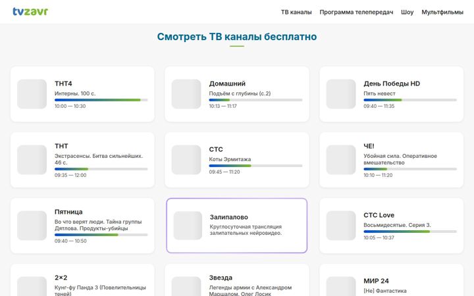Select 'Восьмидесятые. Серия 3.' program text
This screenshot has width=474, height=296.
coord(397,225)
